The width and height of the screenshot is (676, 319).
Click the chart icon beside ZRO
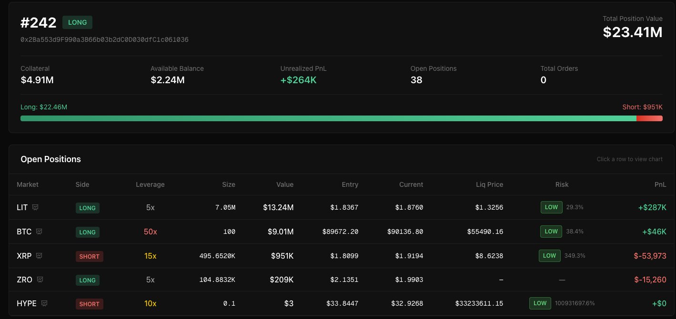click(40, 280)
